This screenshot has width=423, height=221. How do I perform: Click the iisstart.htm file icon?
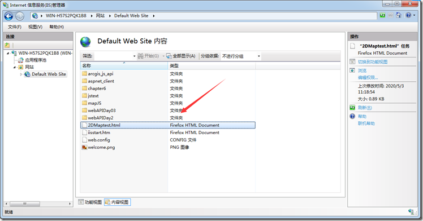pyautogui.click(x=84, y=132)
